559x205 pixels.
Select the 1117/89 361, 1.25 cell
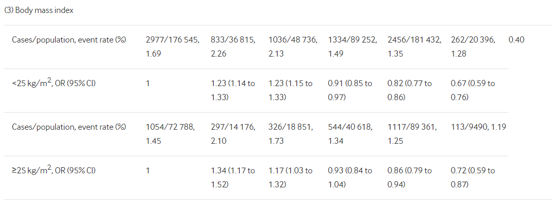(x=412, y=134)
